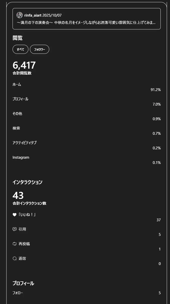Click the プロフィール views source row

pyautogui.click(x=87, y=102)
